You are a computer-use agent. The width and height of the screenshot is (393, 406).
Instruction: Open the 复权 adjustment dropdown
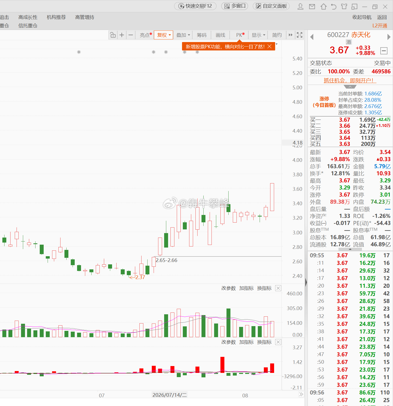pyautogui.click(x=163, y=35)
